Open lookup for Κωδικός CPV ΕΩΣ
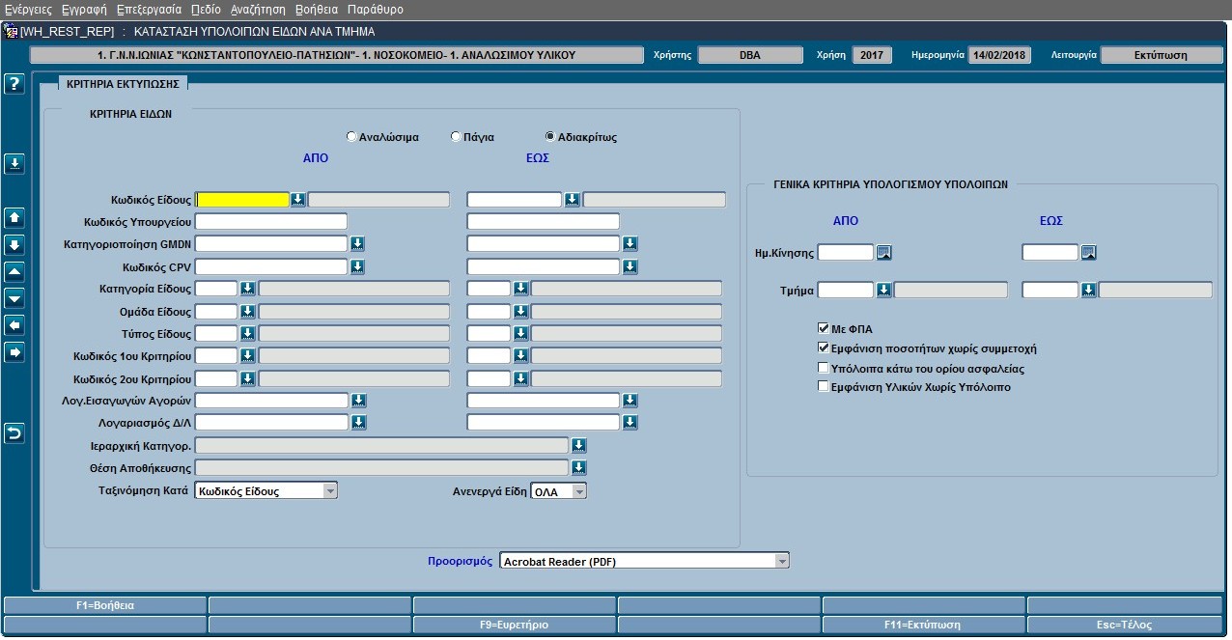Viewport: 1232px width, 640px height. coord(630,266)
